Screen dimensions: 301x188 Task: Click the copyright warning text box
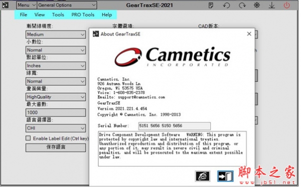(x=172, y=148)
